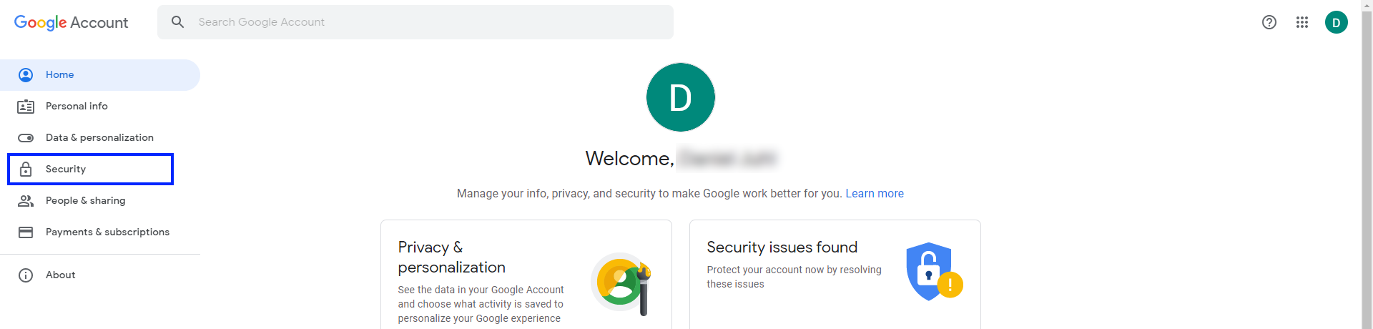Click the Personal info card icon
Image resolution: width=1373 pixels, height=329 pixels.
(x=26, y=107)
